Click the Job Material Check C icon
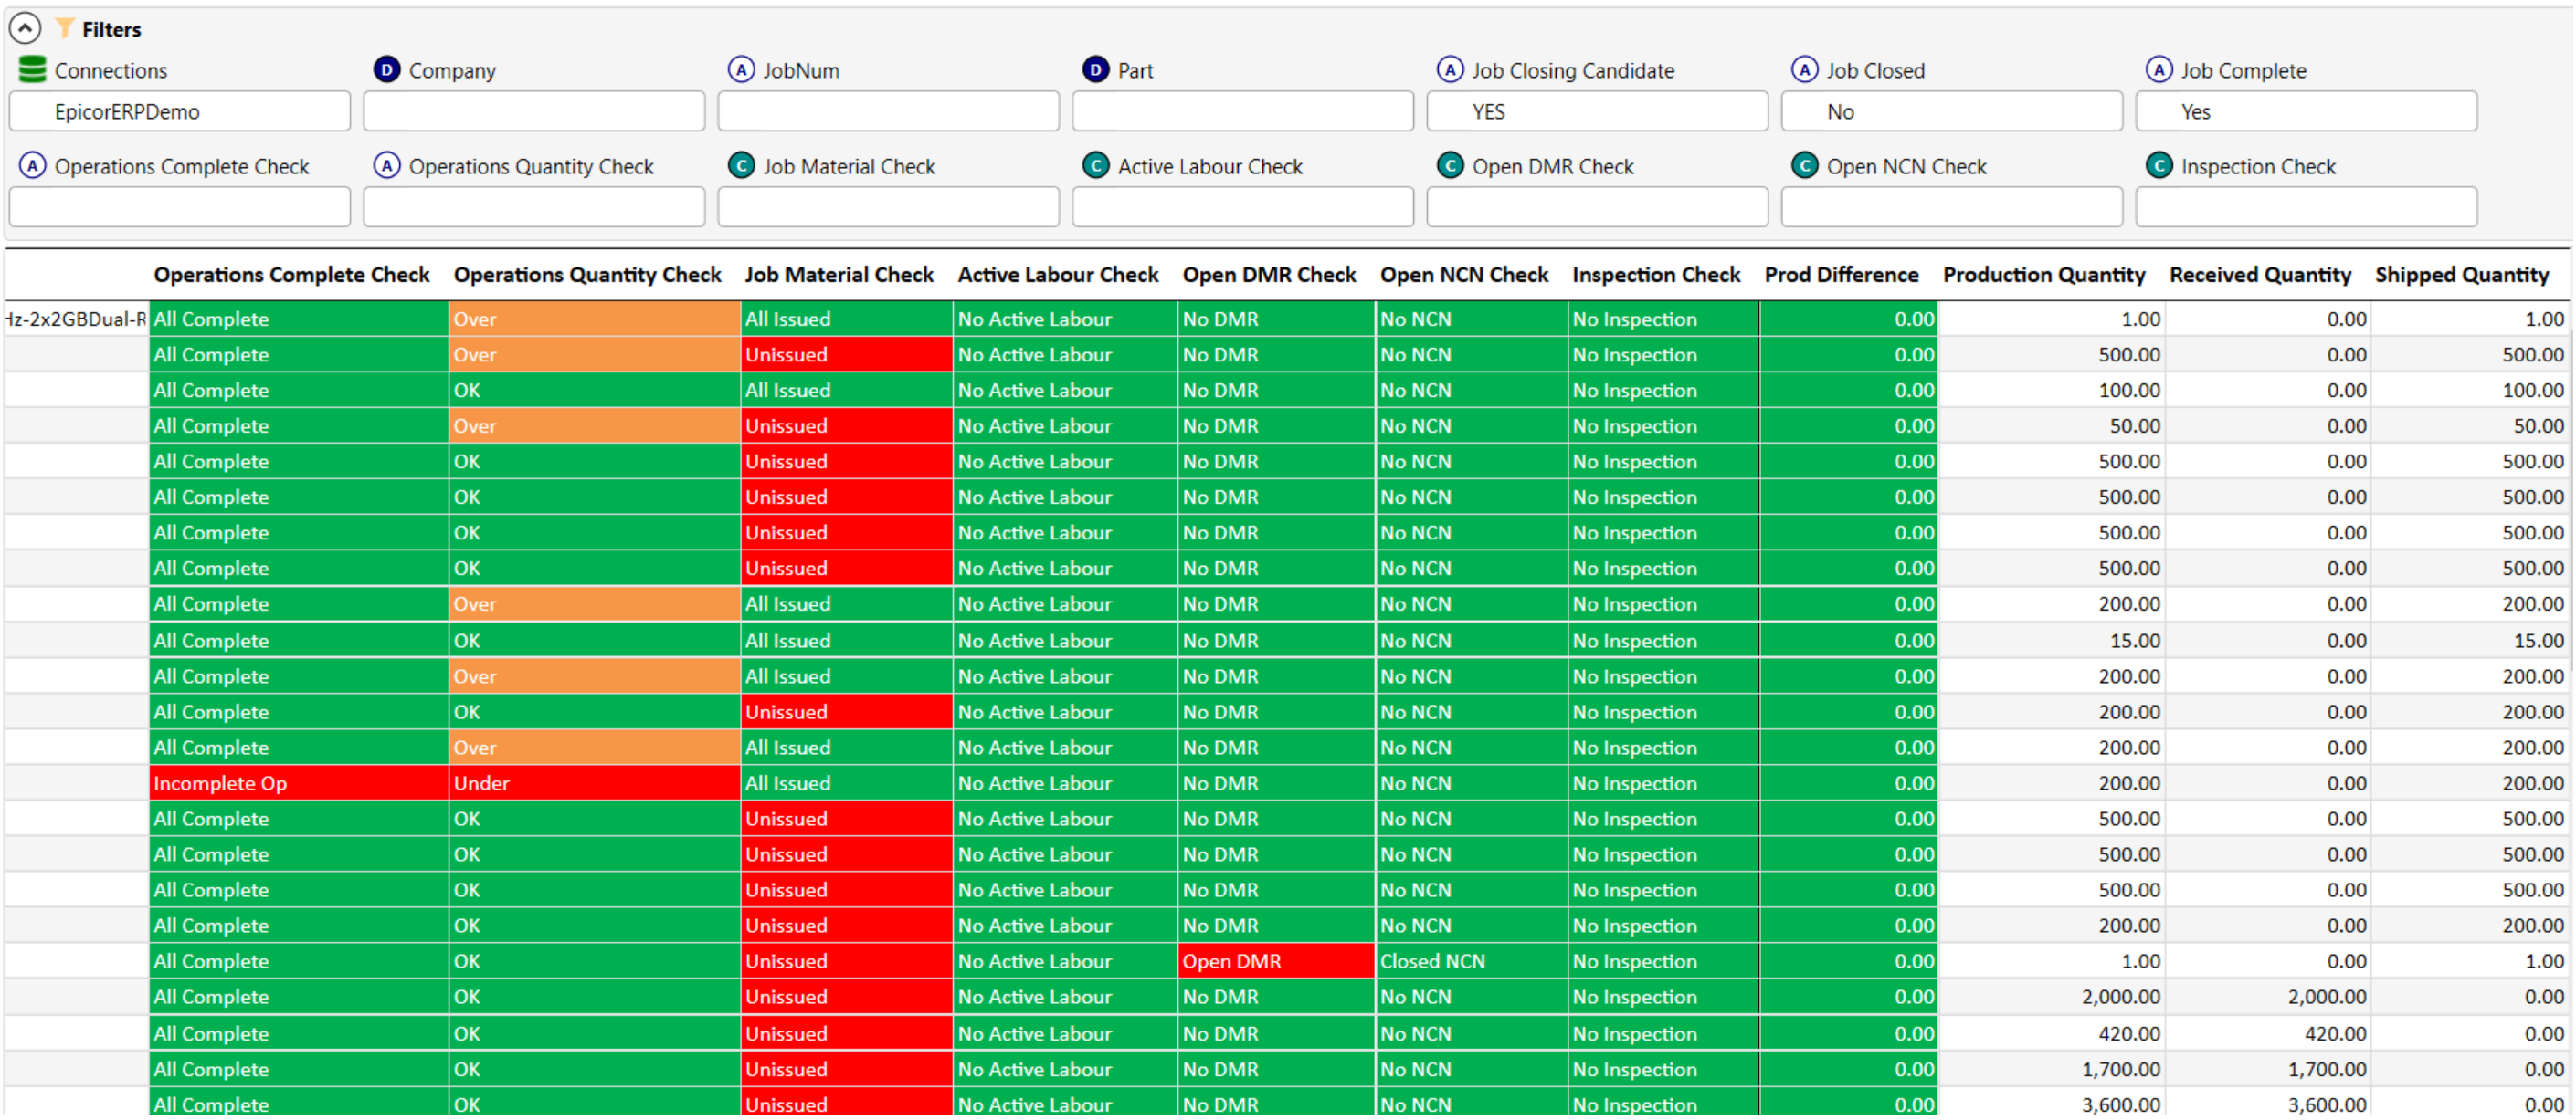This screenshot has width=2576, height=1120. coord(741,165)
